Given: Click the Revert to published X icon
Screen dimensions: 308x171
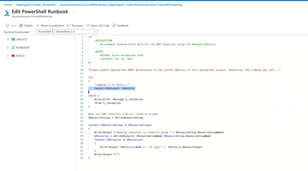Looking at the screenshot, I should click(x=37, y=25).
